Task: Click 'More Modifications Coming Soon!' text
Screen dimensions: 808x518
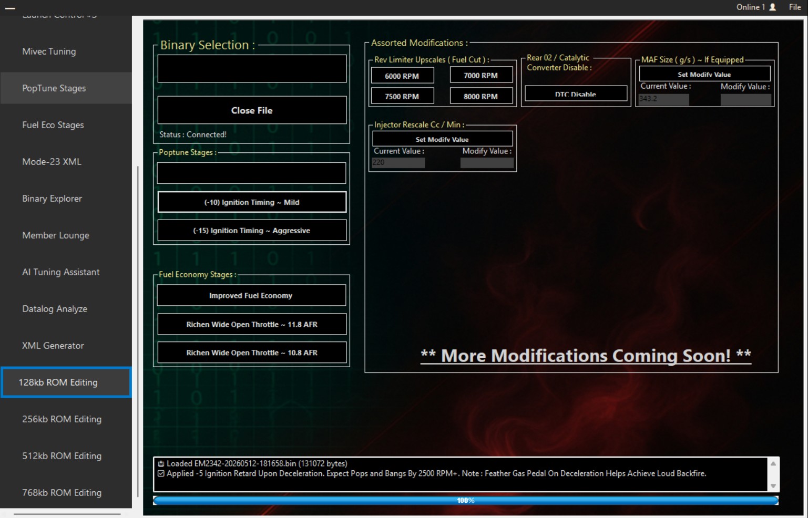Action: (x=586, y=356)
